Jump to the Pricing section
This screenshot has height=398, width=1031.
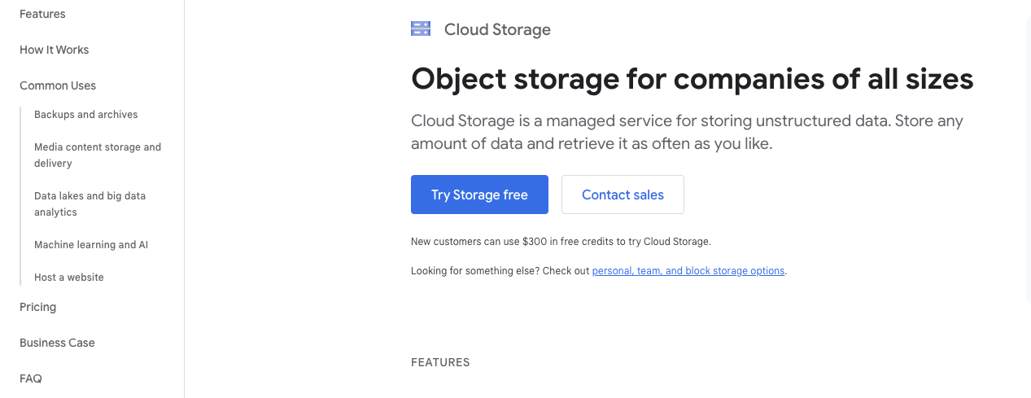pos(38,307)
